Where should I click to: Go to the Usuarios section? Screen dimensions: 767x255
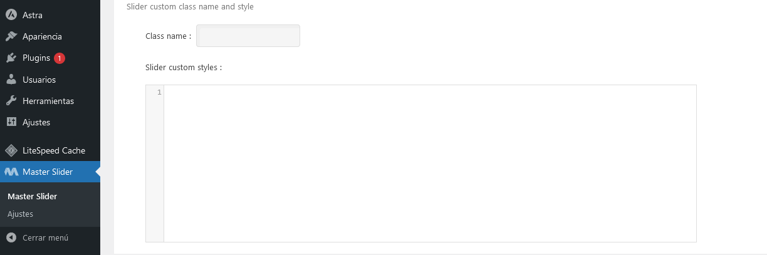pyautogui.click(x=39, y=80)
